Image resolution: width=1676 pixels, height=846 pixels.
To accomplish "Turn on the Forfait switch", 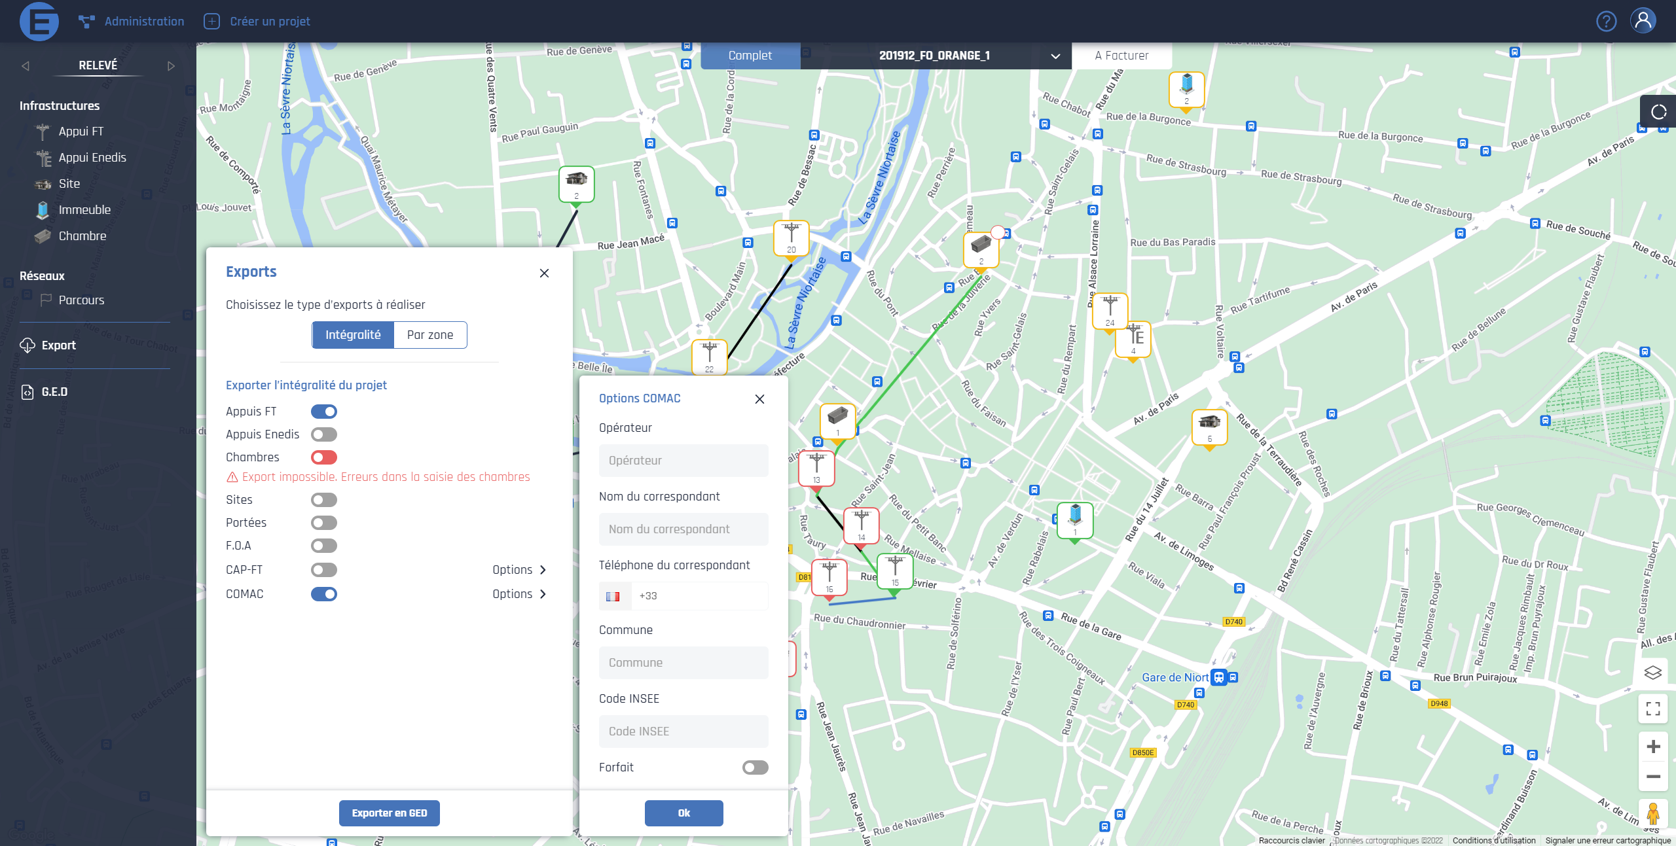I will tap(755, 767).
